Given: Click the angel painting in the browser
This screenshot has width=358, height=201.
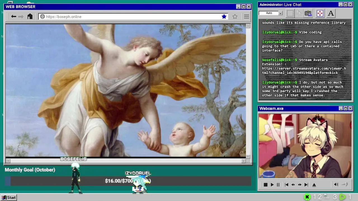Looking at the screenshot, I should pos(126,90).
